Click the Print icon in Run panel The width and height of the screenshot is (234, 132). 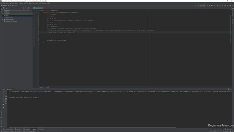tap(6, 101)
